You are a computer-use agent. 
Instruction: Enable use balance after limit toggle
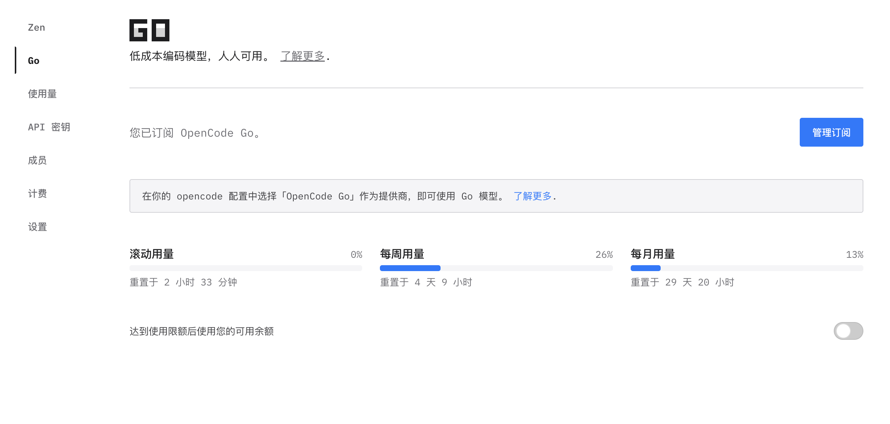pos(848,331)
